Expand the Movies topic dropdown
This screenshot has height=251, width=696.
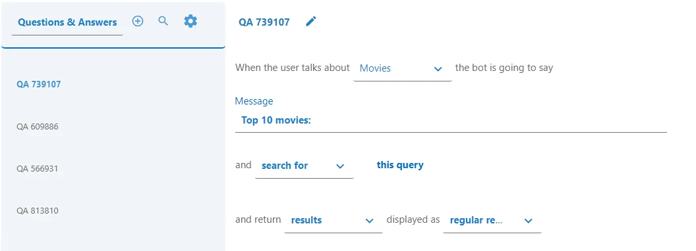coord(402,68)
